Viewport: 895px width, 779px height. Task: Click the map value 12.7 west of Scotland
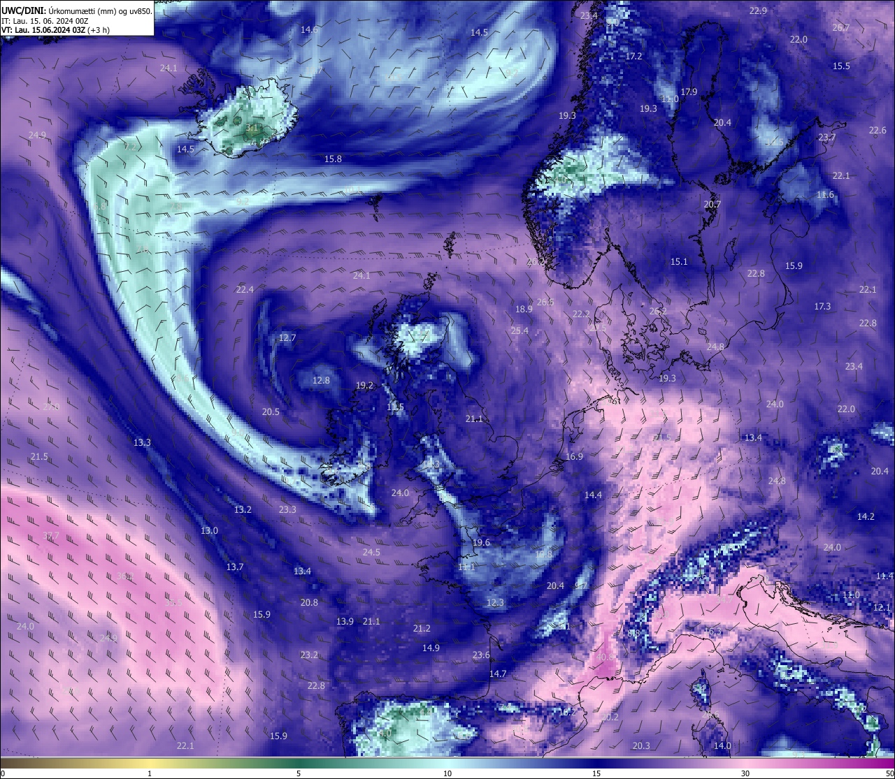(x=287, y=337)
